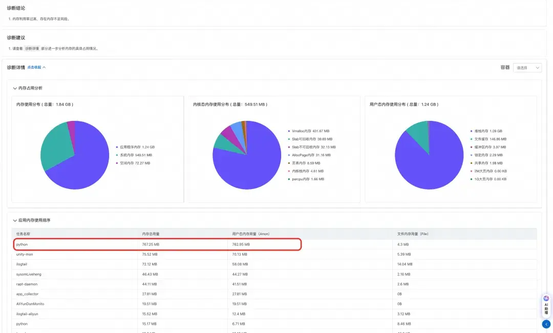Viewport: 553px width, 333px height.
Task: Toggle 缓冲区内存 3.97 MB legend item
Action: 488,147
